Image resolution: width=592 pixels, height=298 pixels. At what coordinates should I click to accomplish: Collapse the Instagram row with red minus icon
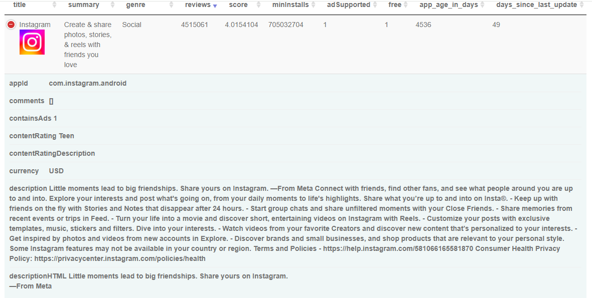11,25
